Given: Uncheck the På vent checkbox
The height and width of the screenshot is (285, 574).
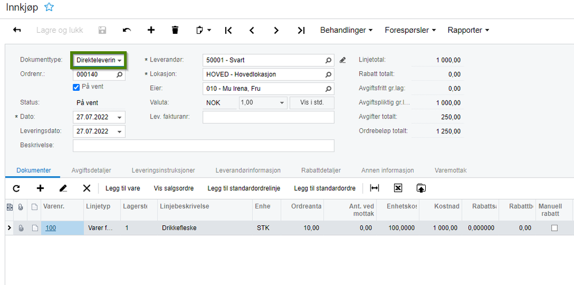Looking at the screenshot, I should [x=76, y=87].
